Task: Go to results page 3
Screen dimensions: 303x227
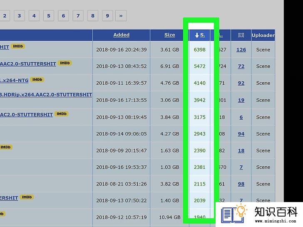Action: [x=19, y=16]
